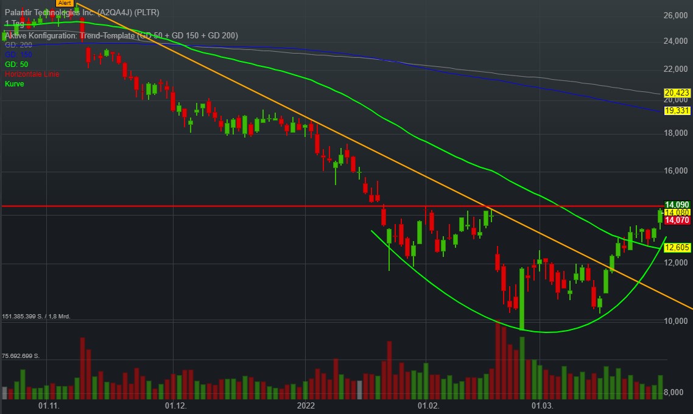
Task: Click the 19,331 GD 150 price tag
Action: pos(677,110)
